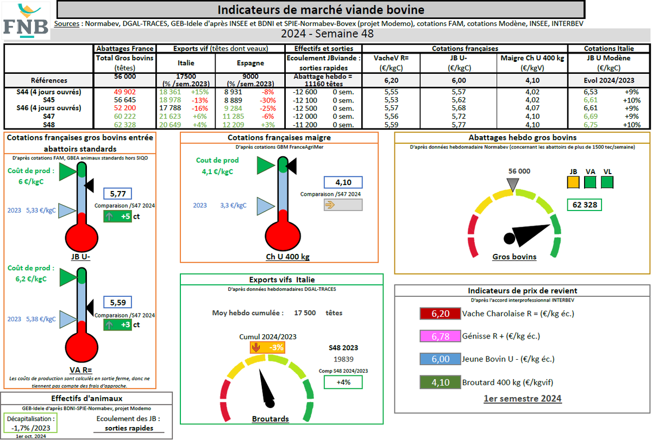652x440 pixels.
Task: Click the S44 (4 jours ouvrés) row label
Action: click(49, 92)
